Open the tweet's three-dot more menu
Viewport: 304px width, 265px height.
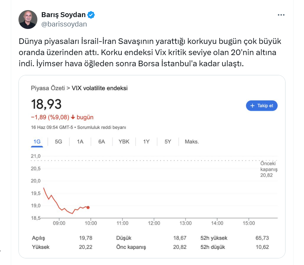281,15
